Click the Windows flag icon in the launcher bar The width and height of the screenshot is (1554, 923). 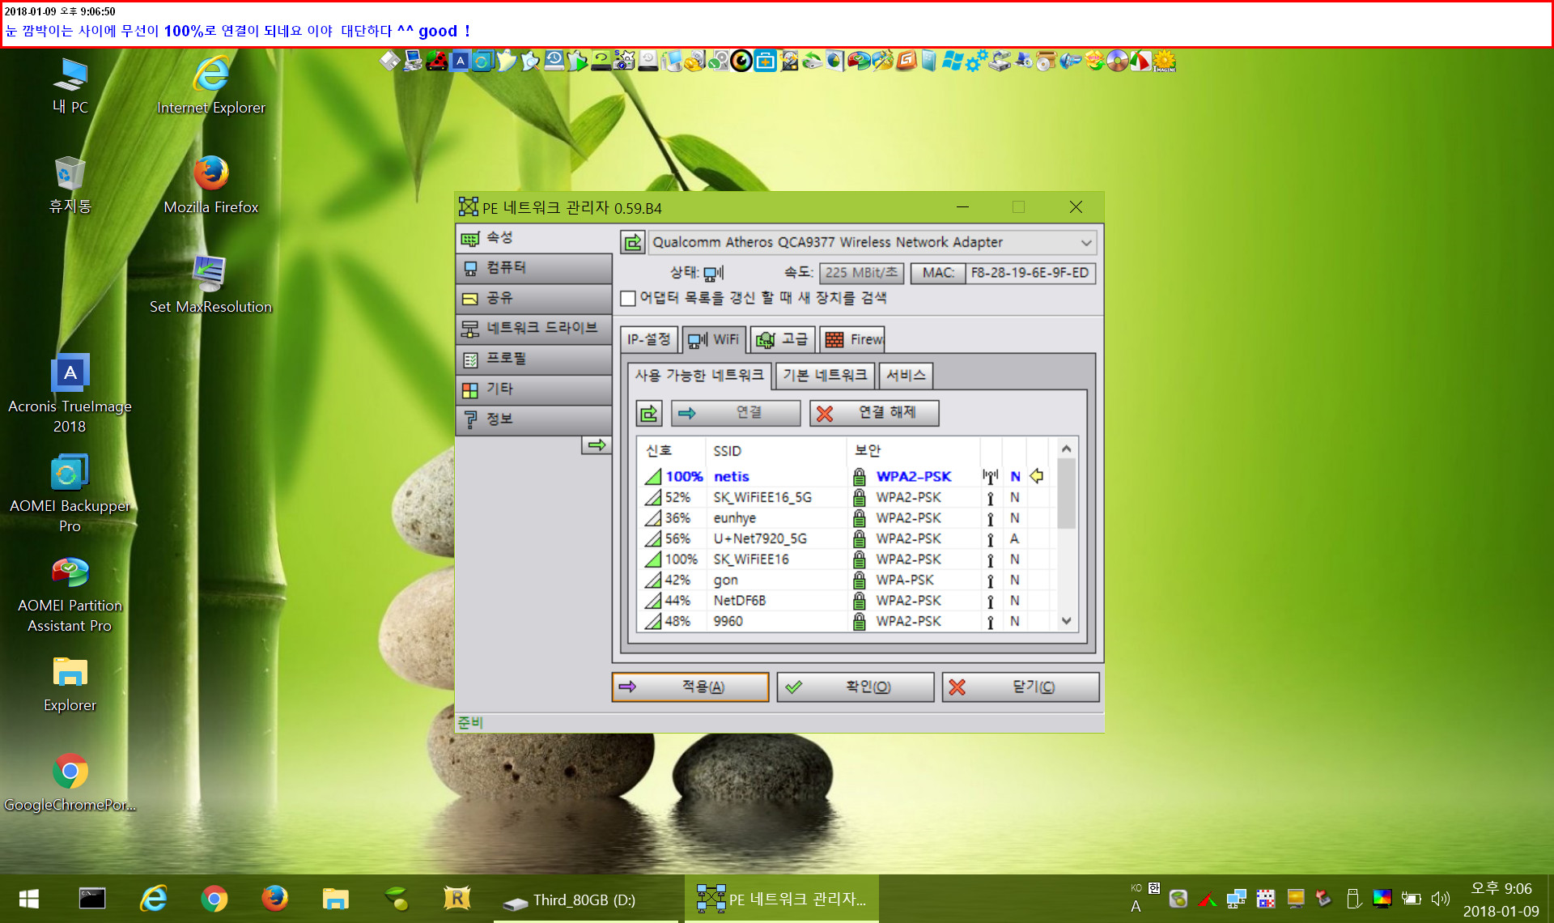(x=953, y=61)
